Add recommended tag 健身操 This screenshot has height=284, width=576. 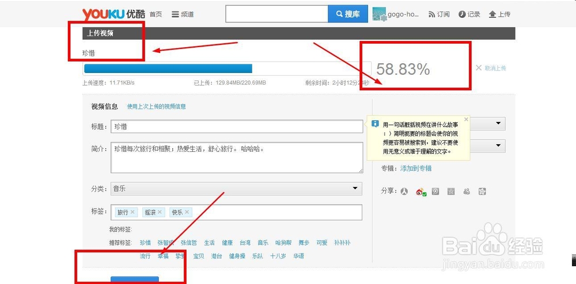237,256
